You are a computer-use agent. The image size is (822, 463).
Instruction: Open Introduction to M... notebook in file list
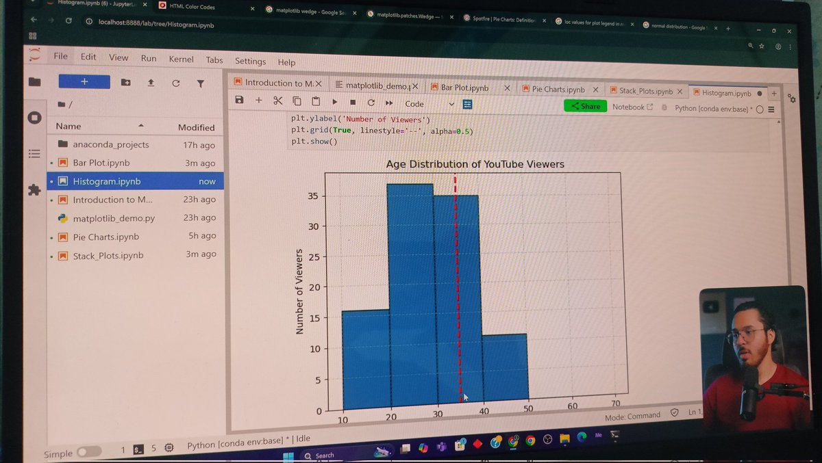tap(136, 200)
